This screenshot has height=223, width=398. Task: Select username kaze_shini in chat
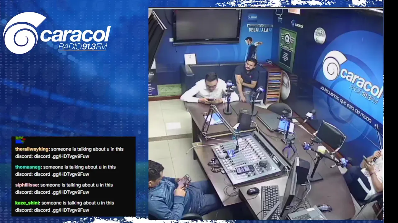27,203
